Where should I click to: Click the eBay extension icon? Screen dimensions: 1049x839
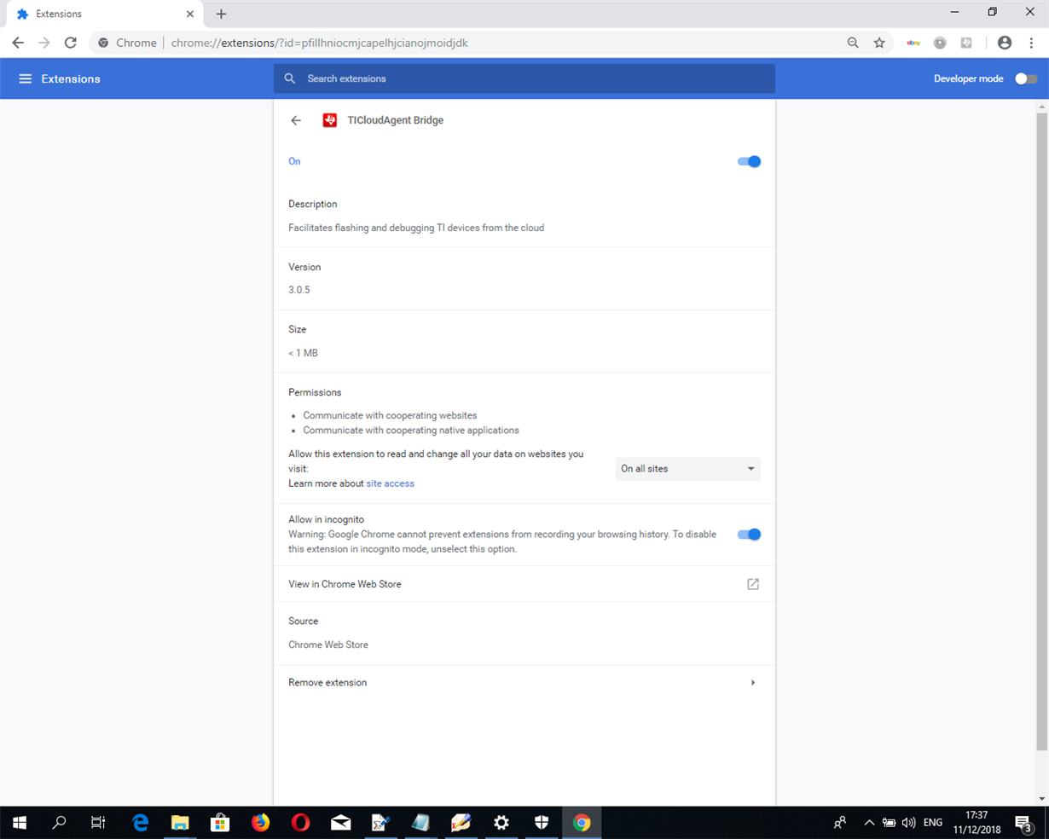[913, 43]
